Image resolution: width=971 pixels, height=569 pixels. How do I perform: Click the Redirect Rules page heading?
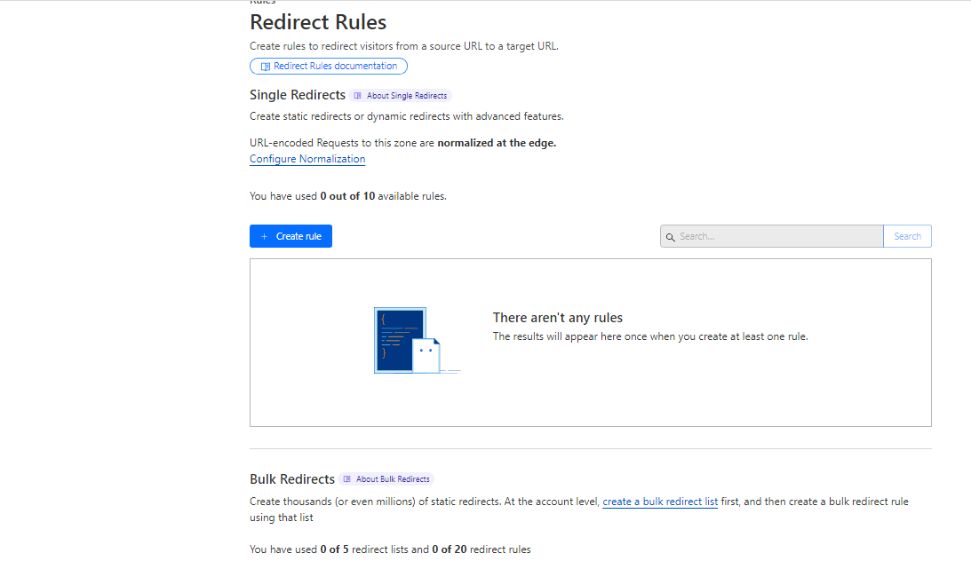(318, 22)
